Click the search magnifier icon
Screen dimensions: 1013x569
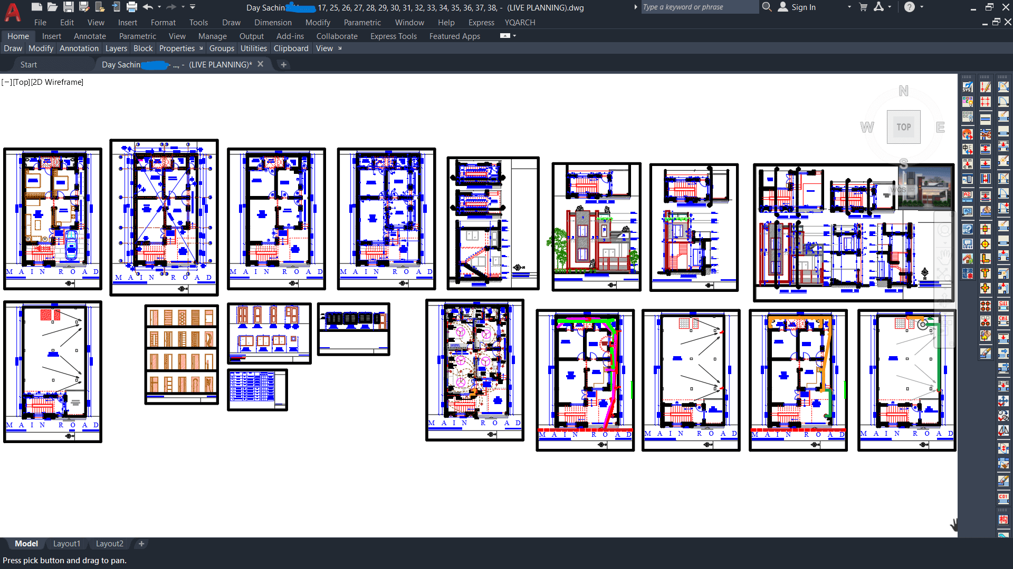[767, 7]
